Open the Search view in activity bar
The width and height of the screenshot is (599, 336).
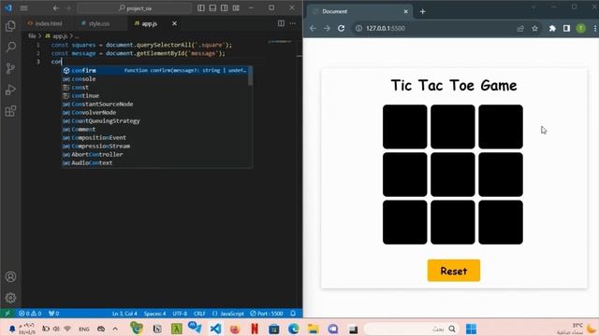[x=10, y=47]
